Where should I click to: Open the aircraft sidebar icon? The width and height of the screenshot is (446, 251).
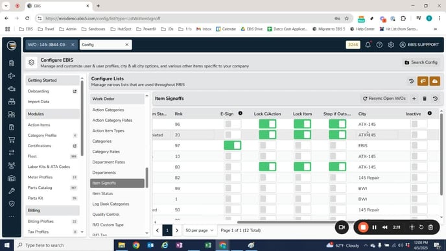pos(12,76)
